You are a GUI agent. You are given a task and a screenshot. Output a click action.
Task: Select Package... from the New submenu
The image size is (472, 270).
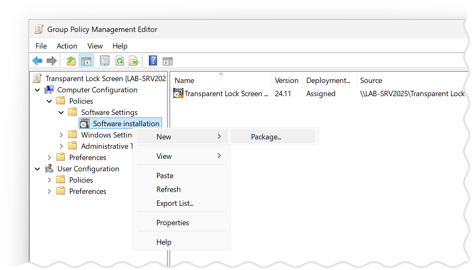click(x=273, y=137)
